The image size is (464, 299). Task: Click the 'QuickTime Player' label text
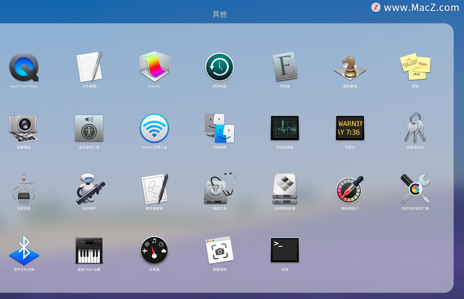pos(24,86)
